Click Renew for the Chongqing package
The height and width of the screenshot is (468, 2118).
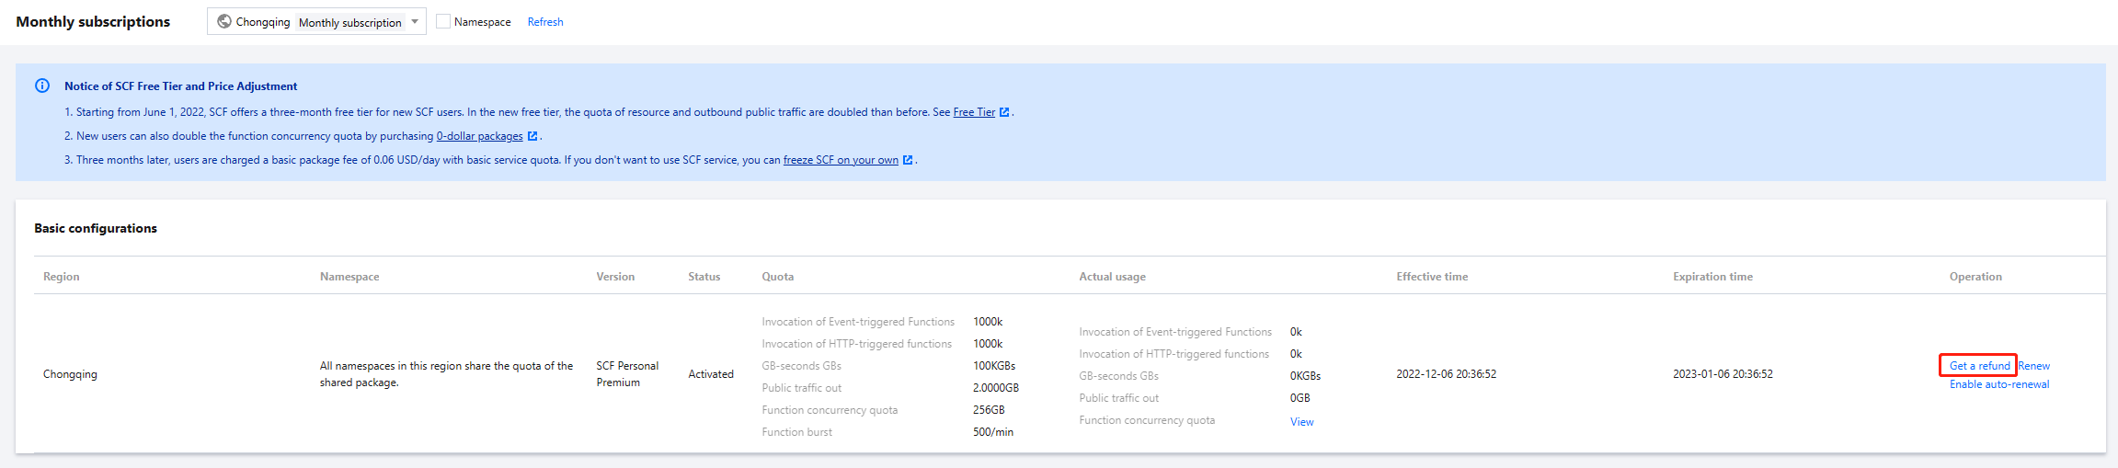2033,366
